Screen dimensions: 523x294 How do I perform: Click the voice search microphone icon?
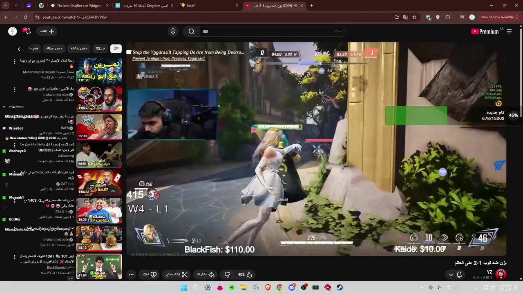coord(173,31)
